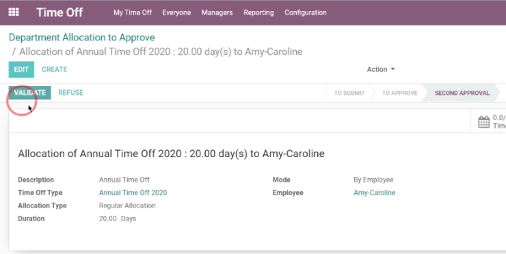Open the Reporting menu
The image size is (506, 254).
click(x=258, y=12)
